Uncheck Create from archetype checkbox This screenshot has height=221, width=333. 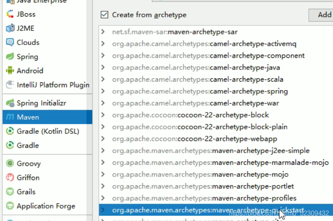[104, 15]
